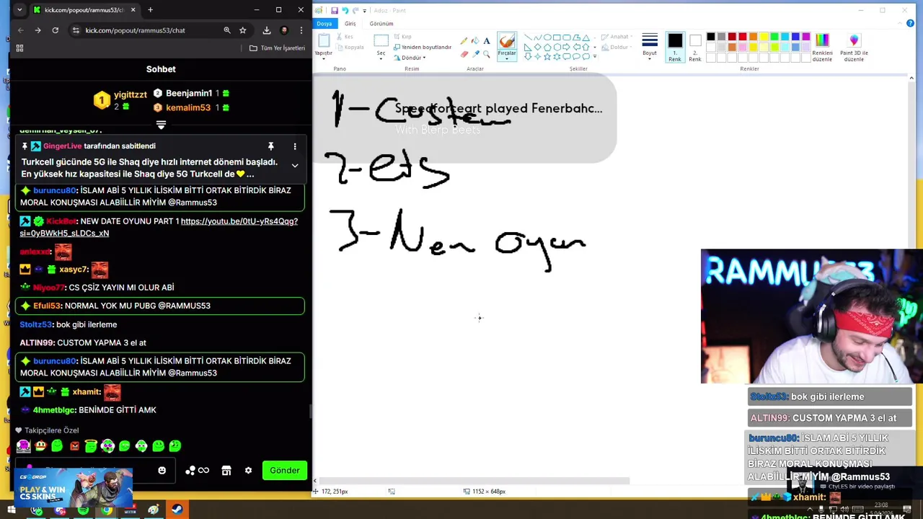Switch to the Giriş ribbon tab

pos(350,24)
